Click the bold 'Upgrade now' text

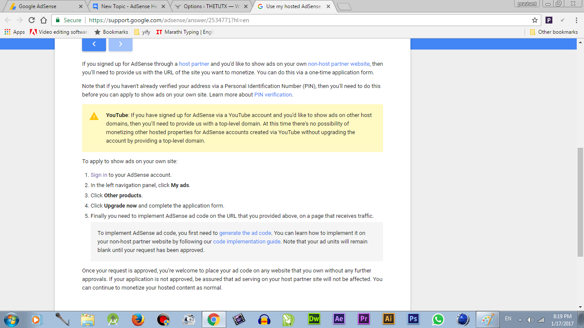click(x=120, y=206)
